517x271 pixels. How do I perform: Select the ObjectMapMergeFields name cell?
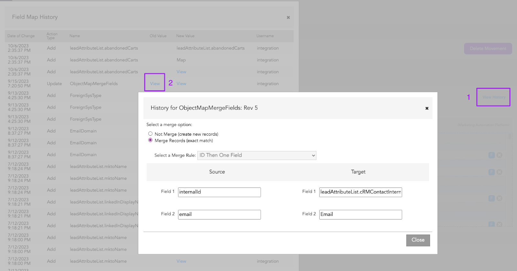coord(94,83)
